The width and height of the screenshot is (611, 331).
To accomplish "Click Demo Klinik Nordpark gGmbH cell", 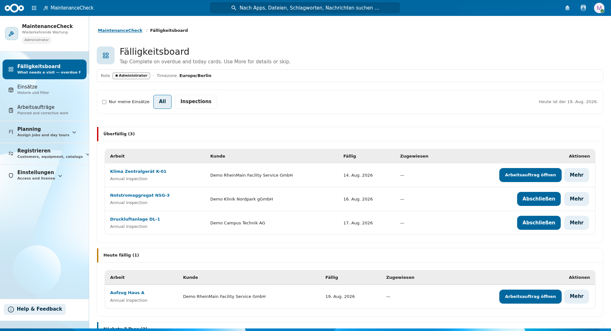I will pos(242,199).
